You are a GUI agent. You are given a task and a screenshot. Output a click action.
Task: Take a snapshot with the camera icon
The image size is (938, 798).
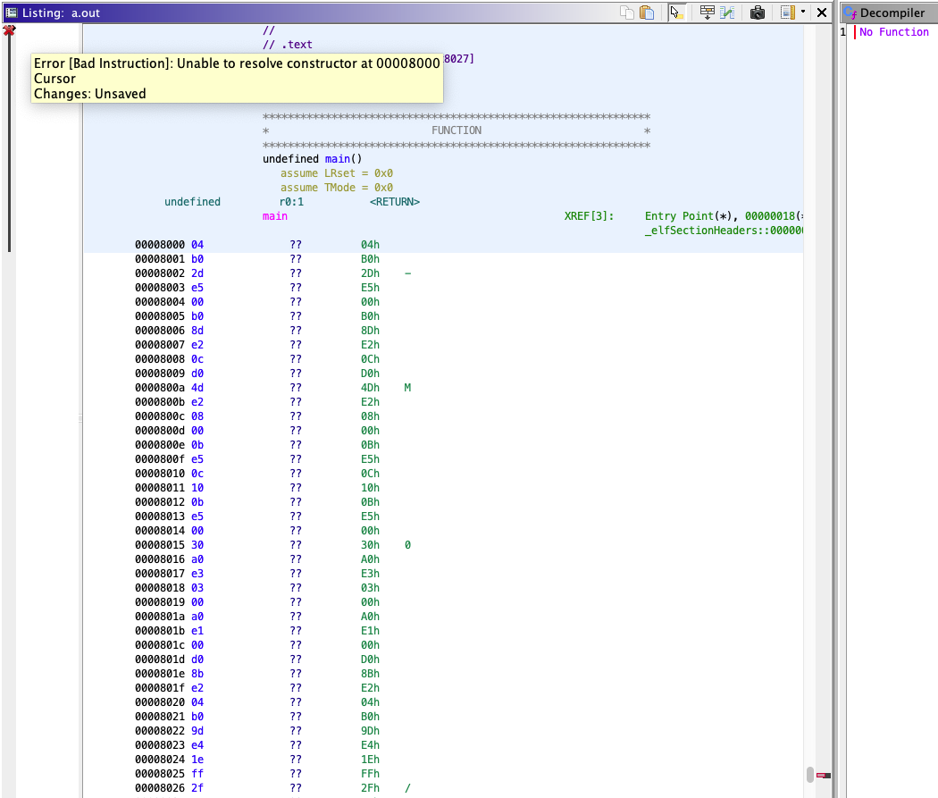tap(758, 13)
